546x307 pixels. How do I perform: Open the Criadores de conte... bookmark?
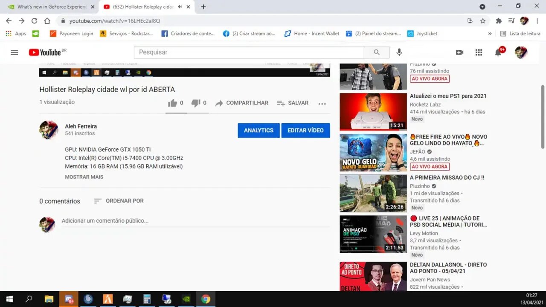(x=188, y=33)
